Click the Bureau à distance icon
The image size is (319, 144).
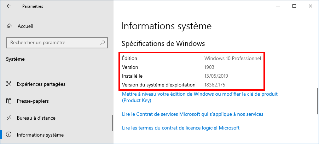point(9,118)
